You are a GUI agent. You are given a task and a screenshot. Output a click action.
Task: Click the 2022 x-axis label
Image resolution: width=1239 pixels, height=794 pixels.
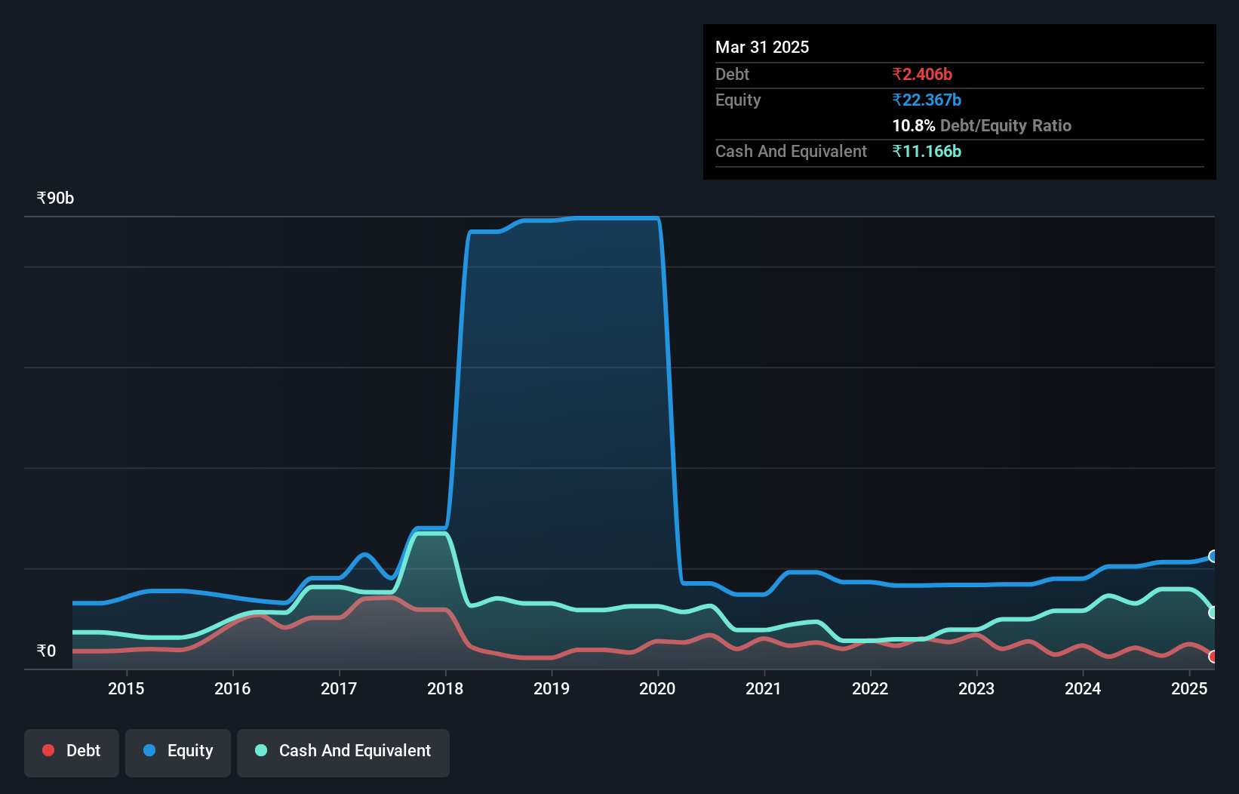[870, 688]
